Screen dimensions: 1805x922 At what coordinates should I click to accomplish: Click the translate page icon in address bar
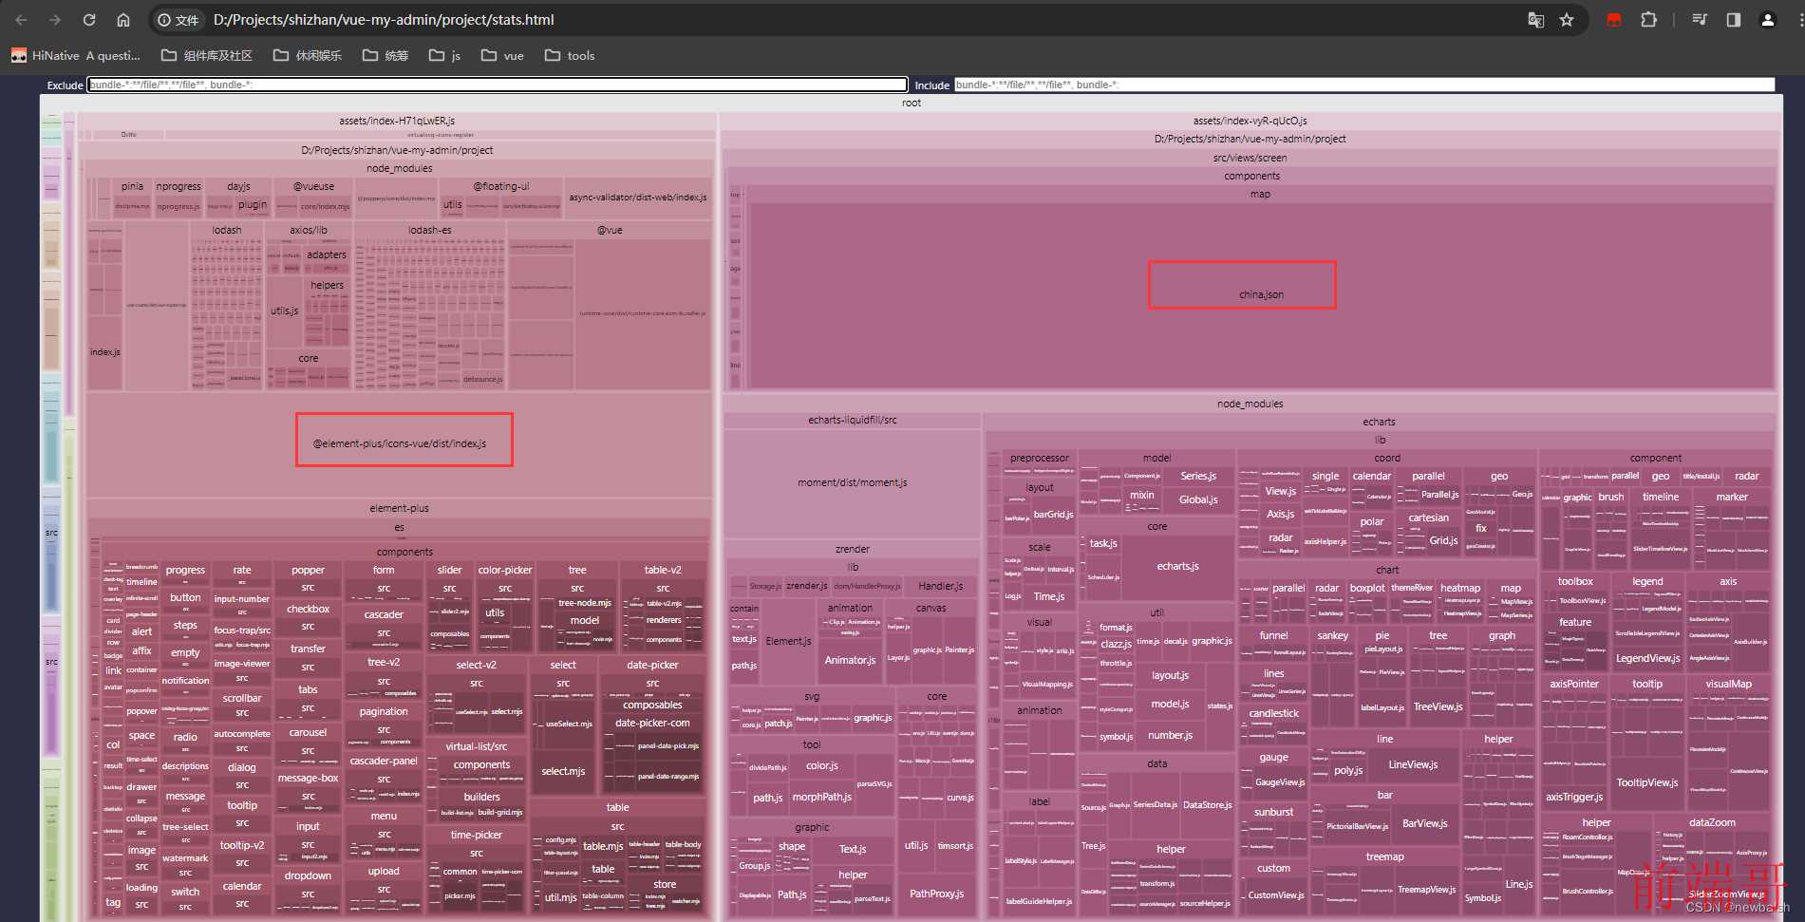pos(1535,20)
